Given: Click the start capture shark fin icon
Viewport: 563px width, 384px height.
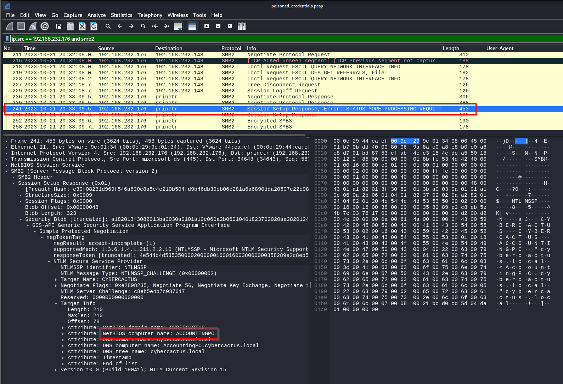Looking at the screenshot, I should [10, 26].
